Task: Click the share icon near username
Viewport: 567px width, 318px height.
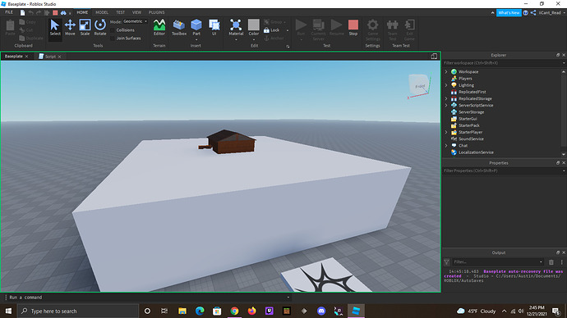Action: pyautogui.click(x=533, y=12)
